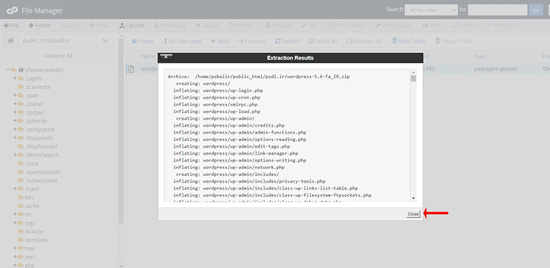
Task: Tick the Unselect All checkbox
Action: (x=364, y=41)
